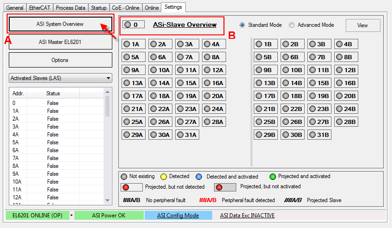
Task: Click slave 18B indicator button
Action: pos(293,96)
